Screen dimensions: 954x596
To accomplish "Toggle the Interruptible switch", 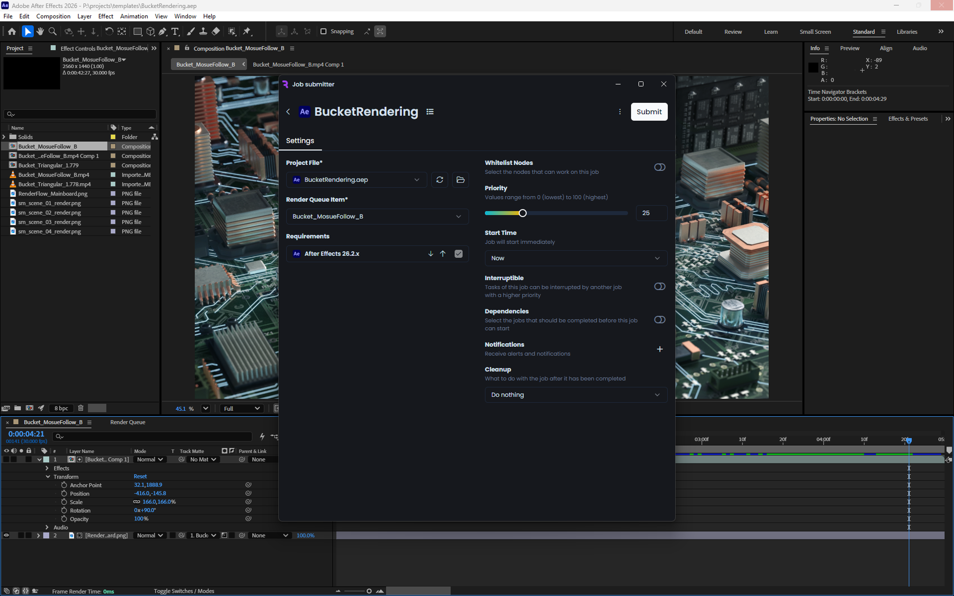I will tap(660, 287).
